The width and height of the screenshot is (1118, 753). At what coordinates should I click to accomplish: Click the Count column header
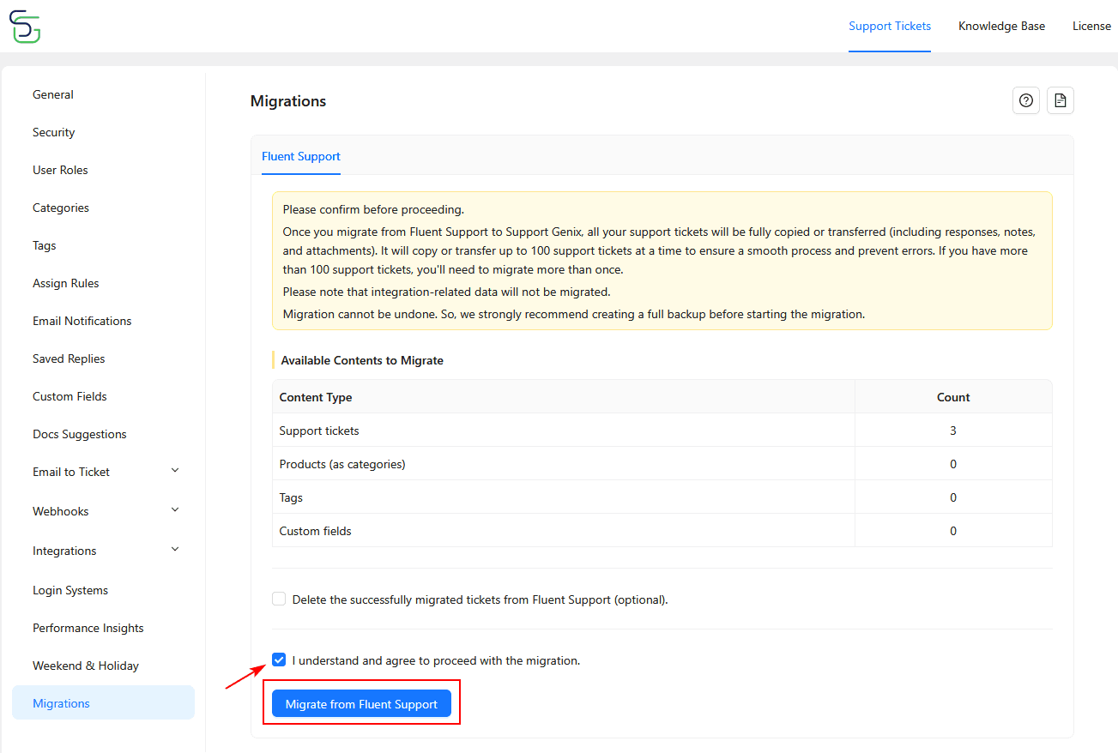[953, 397]
